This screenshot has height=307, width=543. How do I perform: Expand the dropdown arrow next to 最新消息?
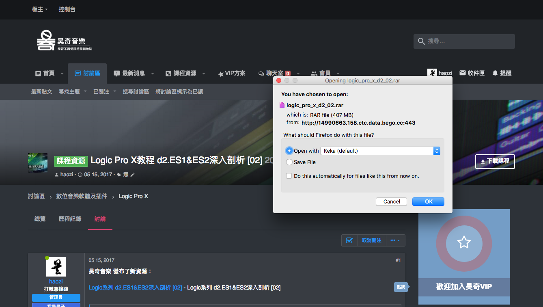point(153,74)
